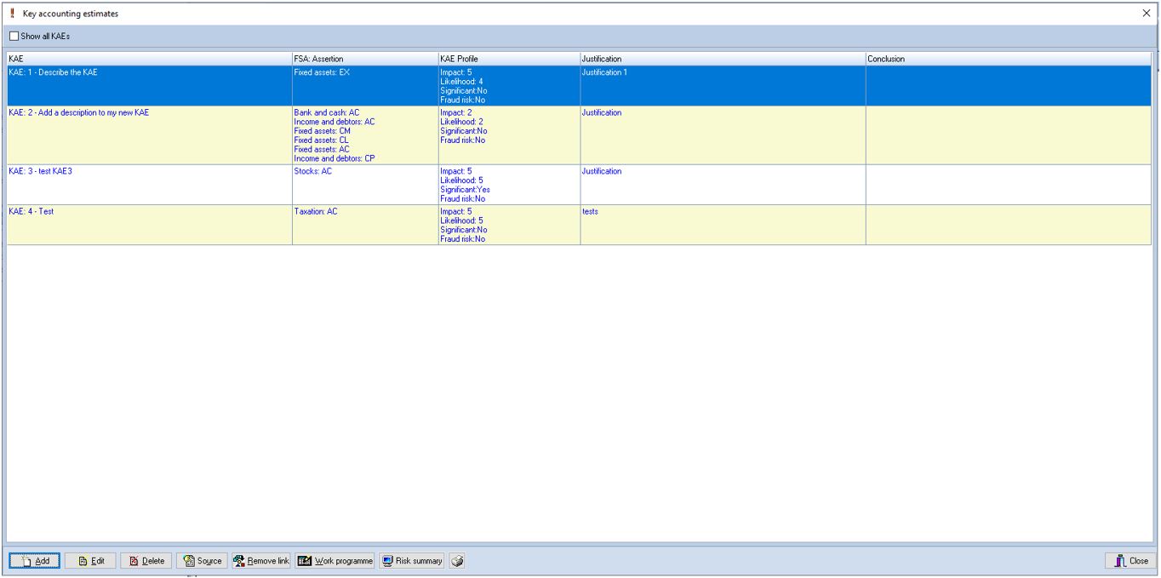This screenshot has width=1161, height=578.
Task: Open the Work programme
Action: click(335, 561)
